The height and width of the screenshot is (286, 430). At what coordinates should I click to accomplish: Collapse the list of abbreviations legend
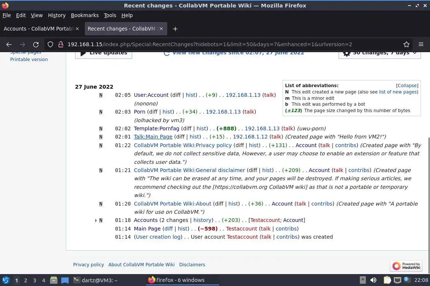coord(407,86)
